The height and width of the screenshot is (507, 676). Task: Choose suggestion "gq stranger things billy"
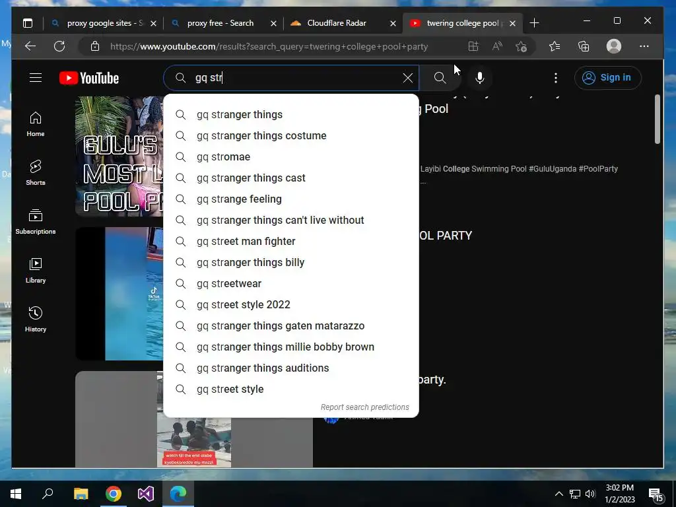pos(291,263)
